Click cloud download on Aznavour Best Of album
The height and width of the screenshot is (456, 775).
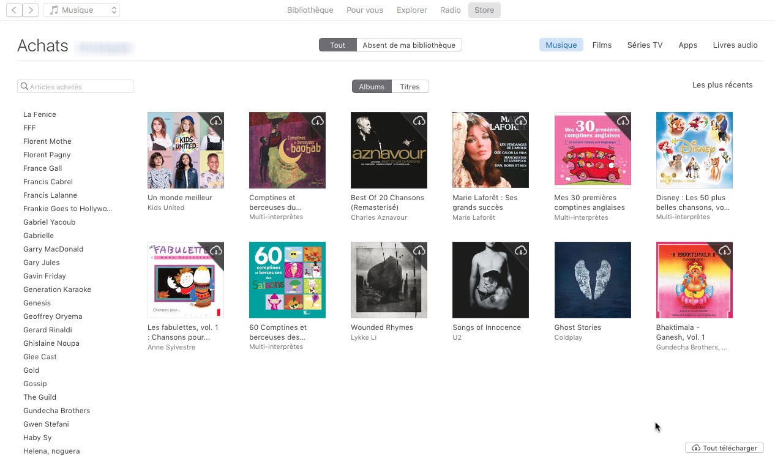pyautogui.click(x=419, y=121)
